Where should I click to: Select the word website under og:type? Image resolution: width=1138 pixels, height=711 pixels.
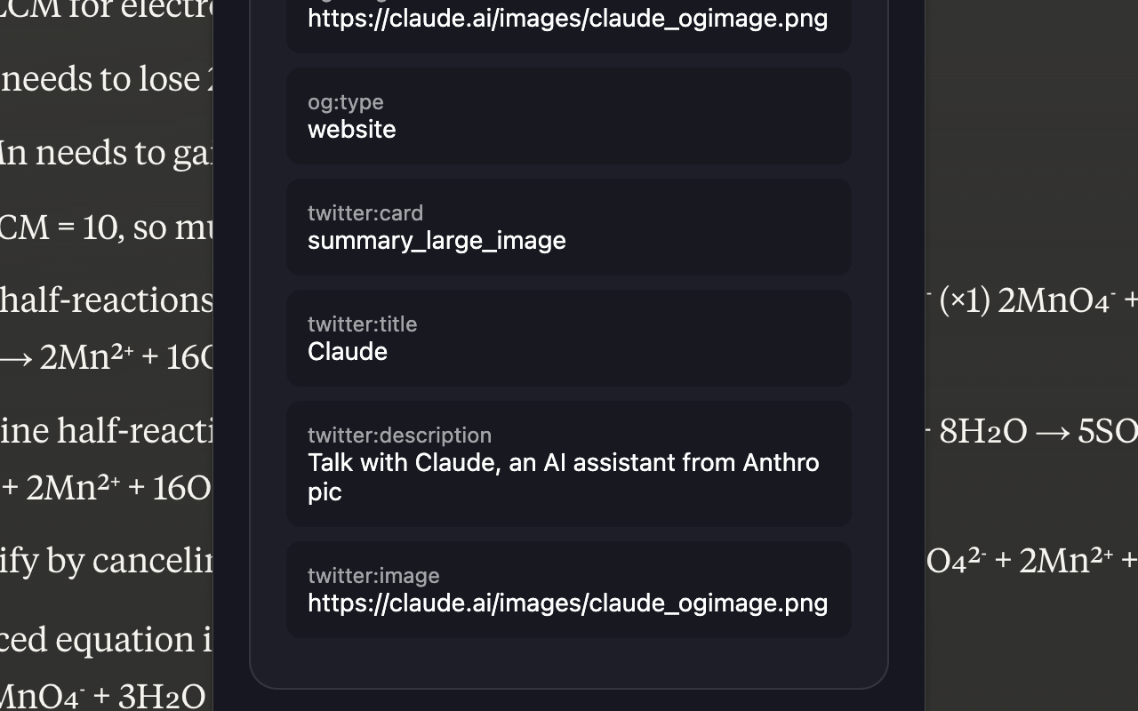pos(351,129)
